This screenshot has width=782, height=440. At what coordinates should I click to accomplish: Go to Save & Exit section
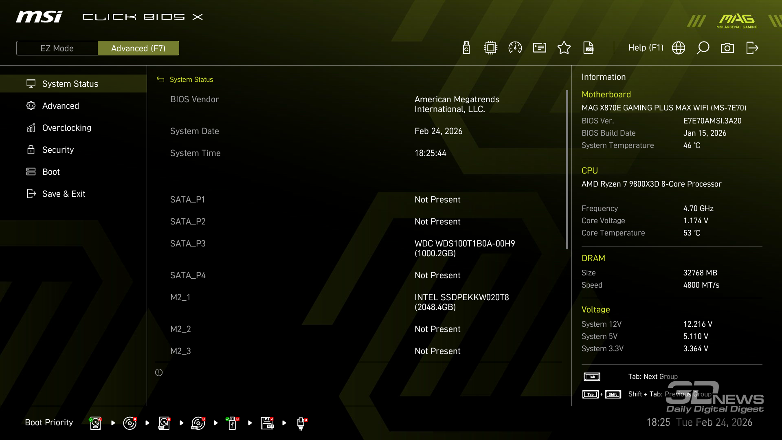[64, 194]
